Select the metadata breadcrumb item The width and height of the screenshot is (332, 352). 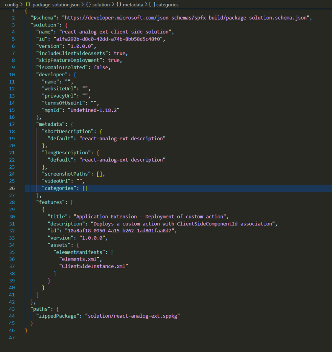point(133,5)
